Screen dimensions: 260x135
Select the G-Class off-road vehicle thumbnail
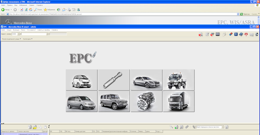pyautogui.click(x=114, y=101)
